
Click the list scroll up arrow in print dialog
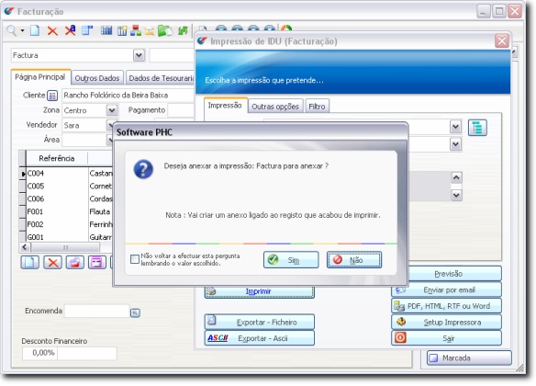(x=457, y=177)
